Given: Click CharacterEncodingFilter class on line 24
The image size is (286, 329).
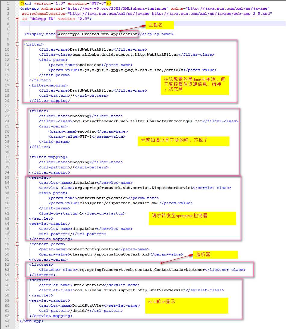Looking at the screenshot, I should pyautogui.click(x=137, y=121).
